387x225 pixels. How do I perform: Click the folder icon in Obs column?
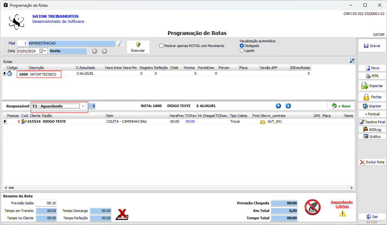click(263, 122)
